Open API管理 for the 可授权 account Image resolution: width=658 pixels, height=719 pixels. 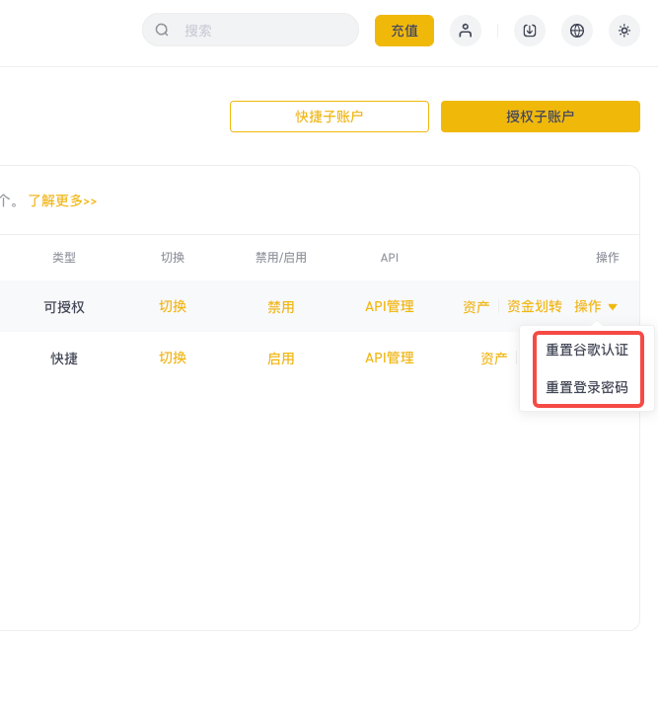point(390,306)
